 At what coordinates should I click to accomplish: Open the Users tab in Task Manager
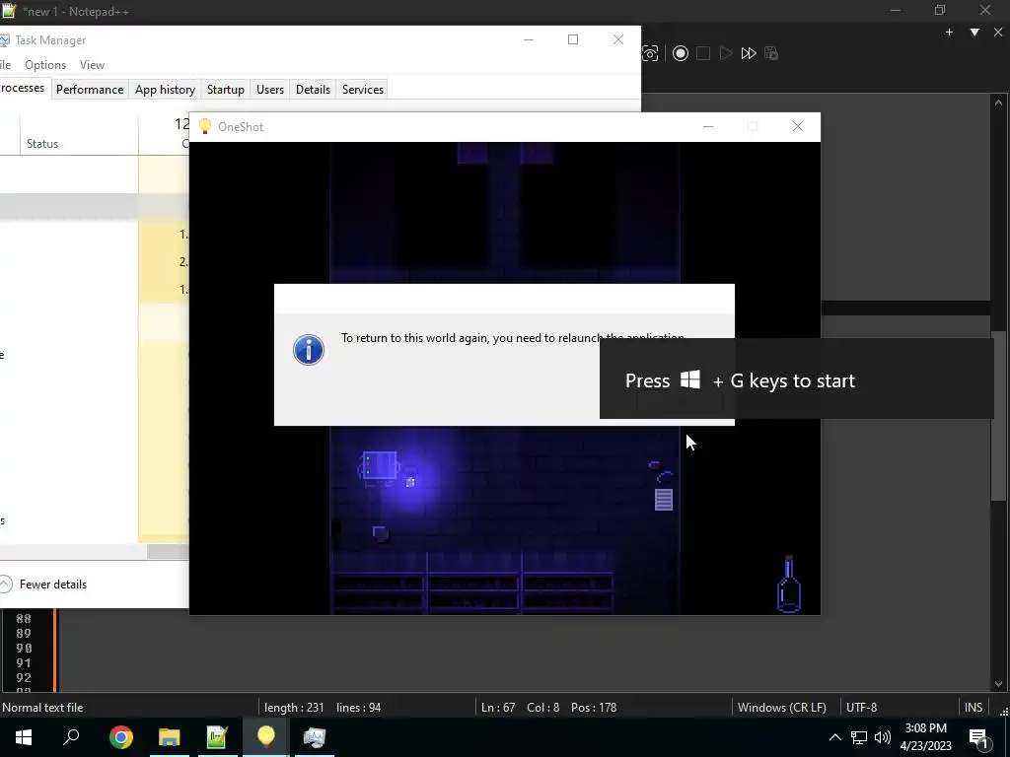point(270,90)
